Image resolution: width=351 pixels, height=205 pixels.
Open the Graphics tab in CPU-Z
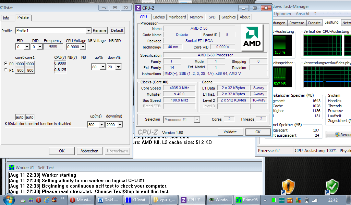pos(228,17)
